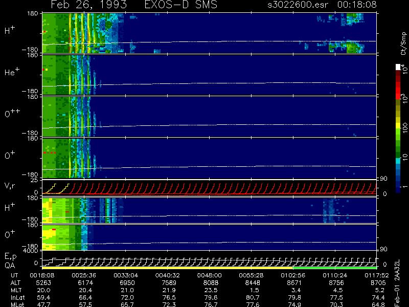Click UT value "0117:52"

tap(376, 275)
